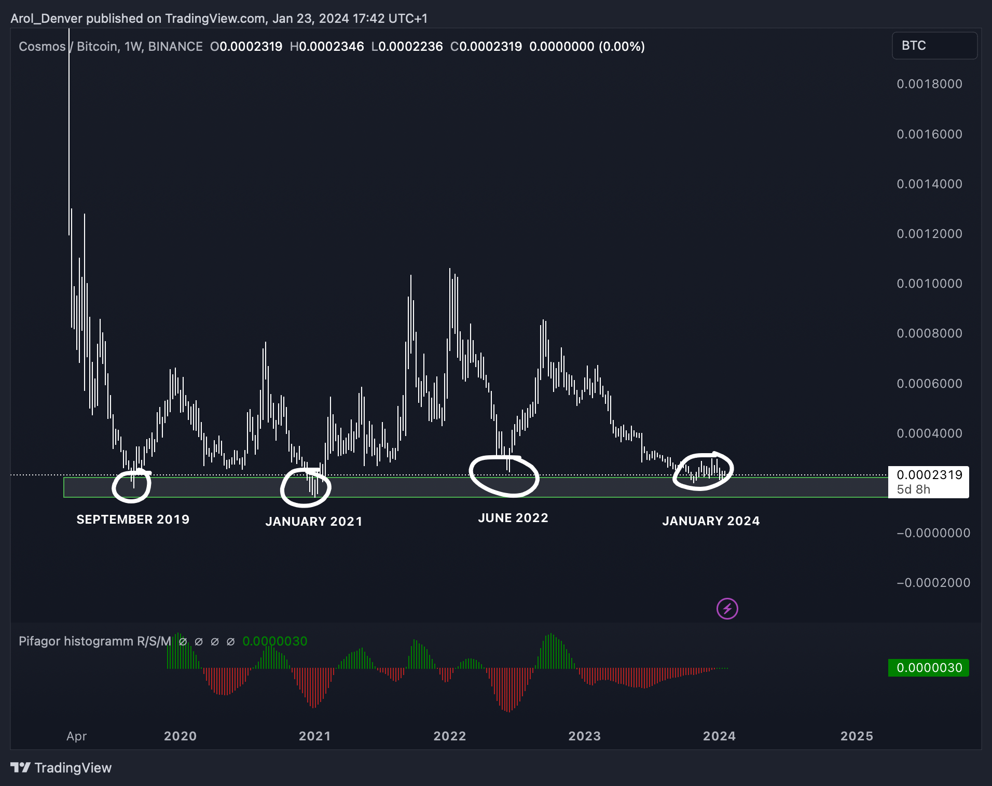Click the 5d 8h bar countdown label
The height and width of the screenshot is (786, 992).
pyautogui.click(x=913, y=489)
